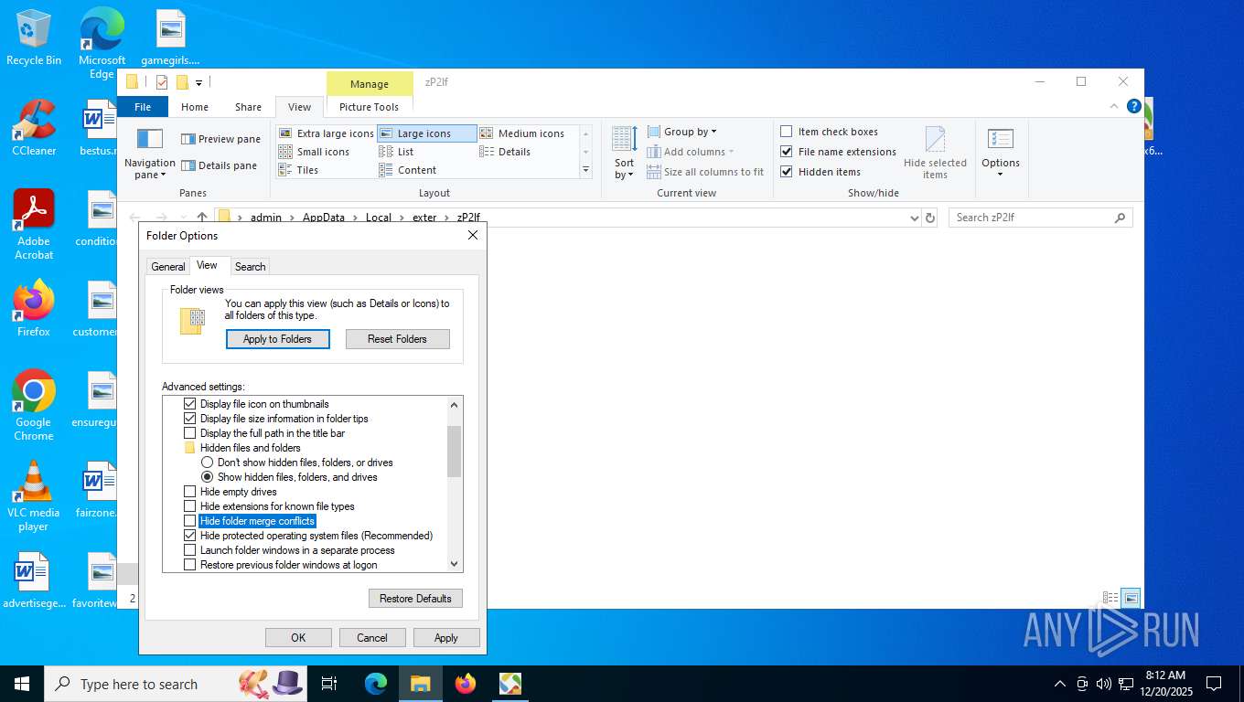Screen dimensions: 1244x702
Task: Switch to large thumbnails view in status bar
Action: [x=1131, y=598]
